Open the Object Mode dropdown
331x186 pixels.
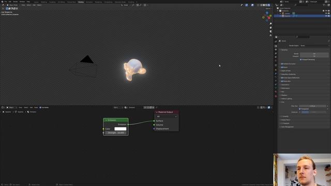[13, 5]
